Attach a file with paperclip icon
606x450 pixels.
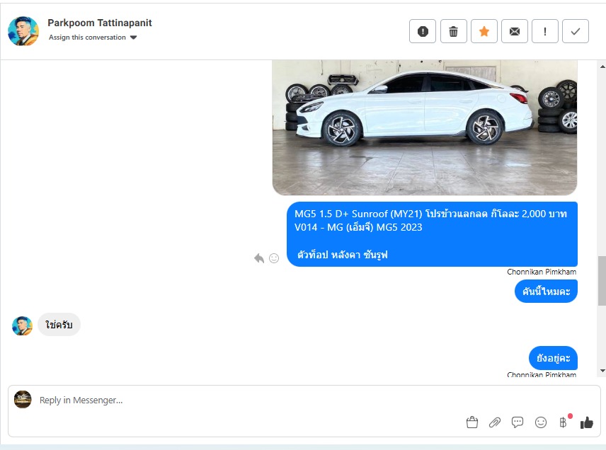pyautogui.click(x=495, y=422)
